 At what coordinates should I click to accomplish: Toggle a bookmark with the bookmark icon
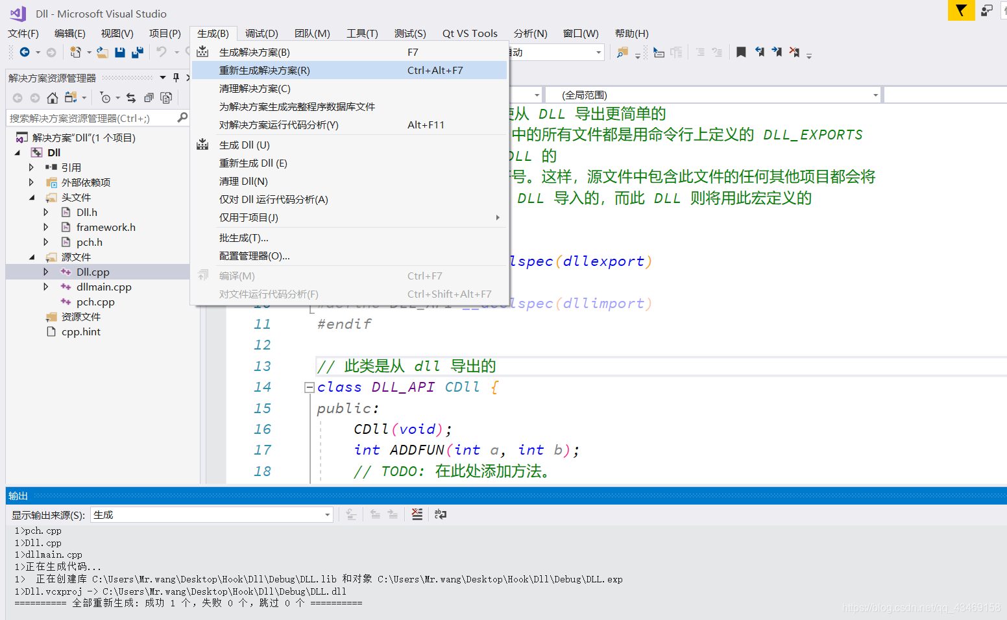741,52
